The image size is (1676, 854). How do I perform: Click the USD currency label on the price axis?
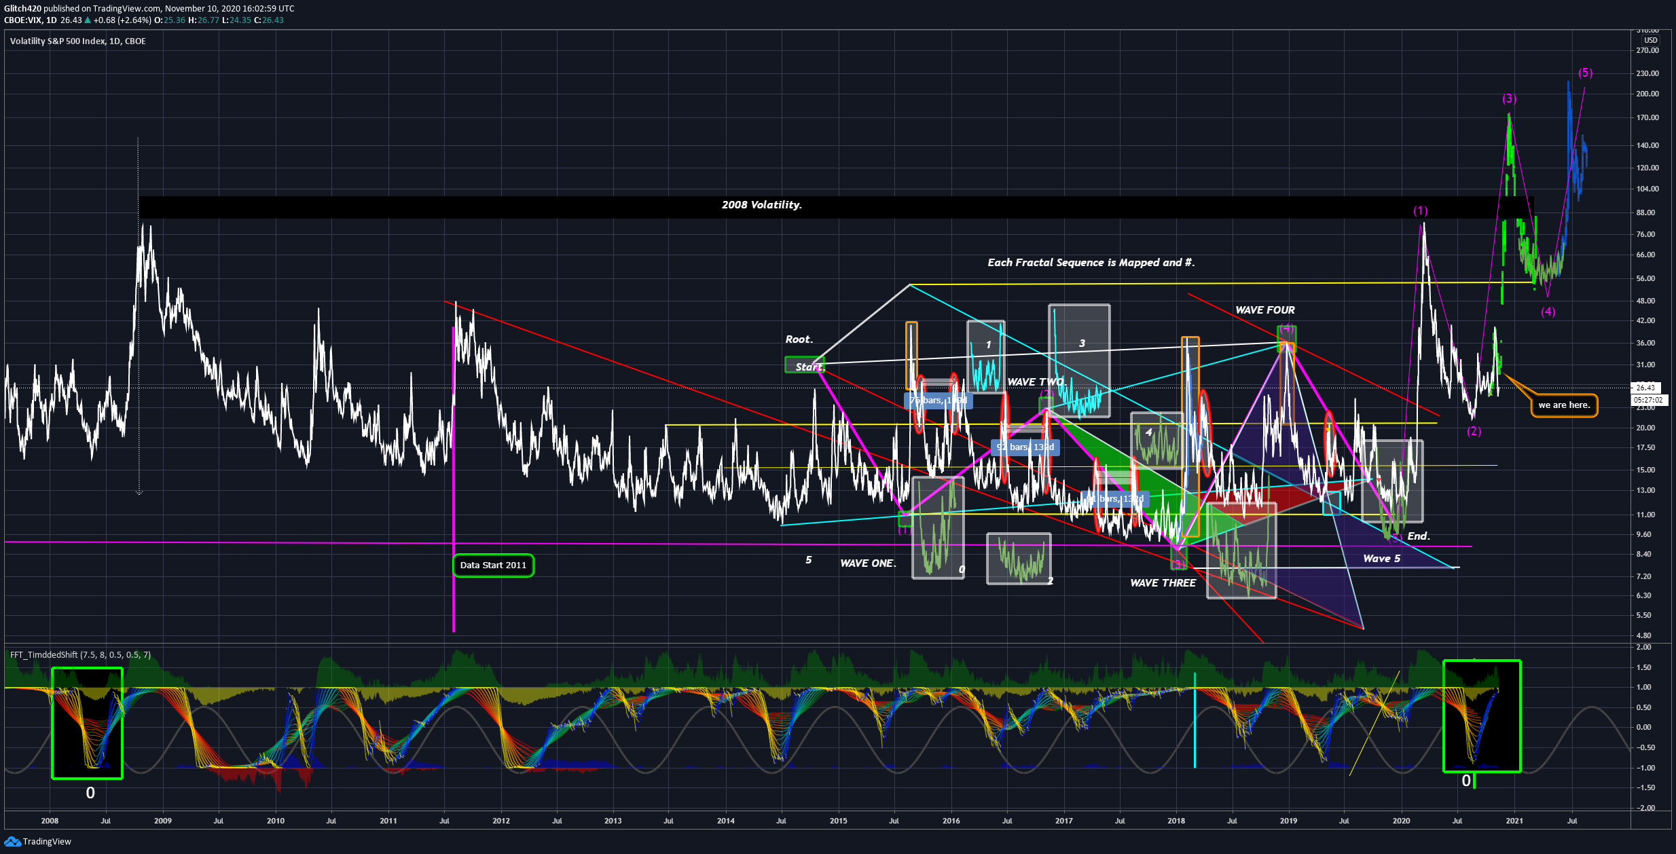click(1650, 40)
